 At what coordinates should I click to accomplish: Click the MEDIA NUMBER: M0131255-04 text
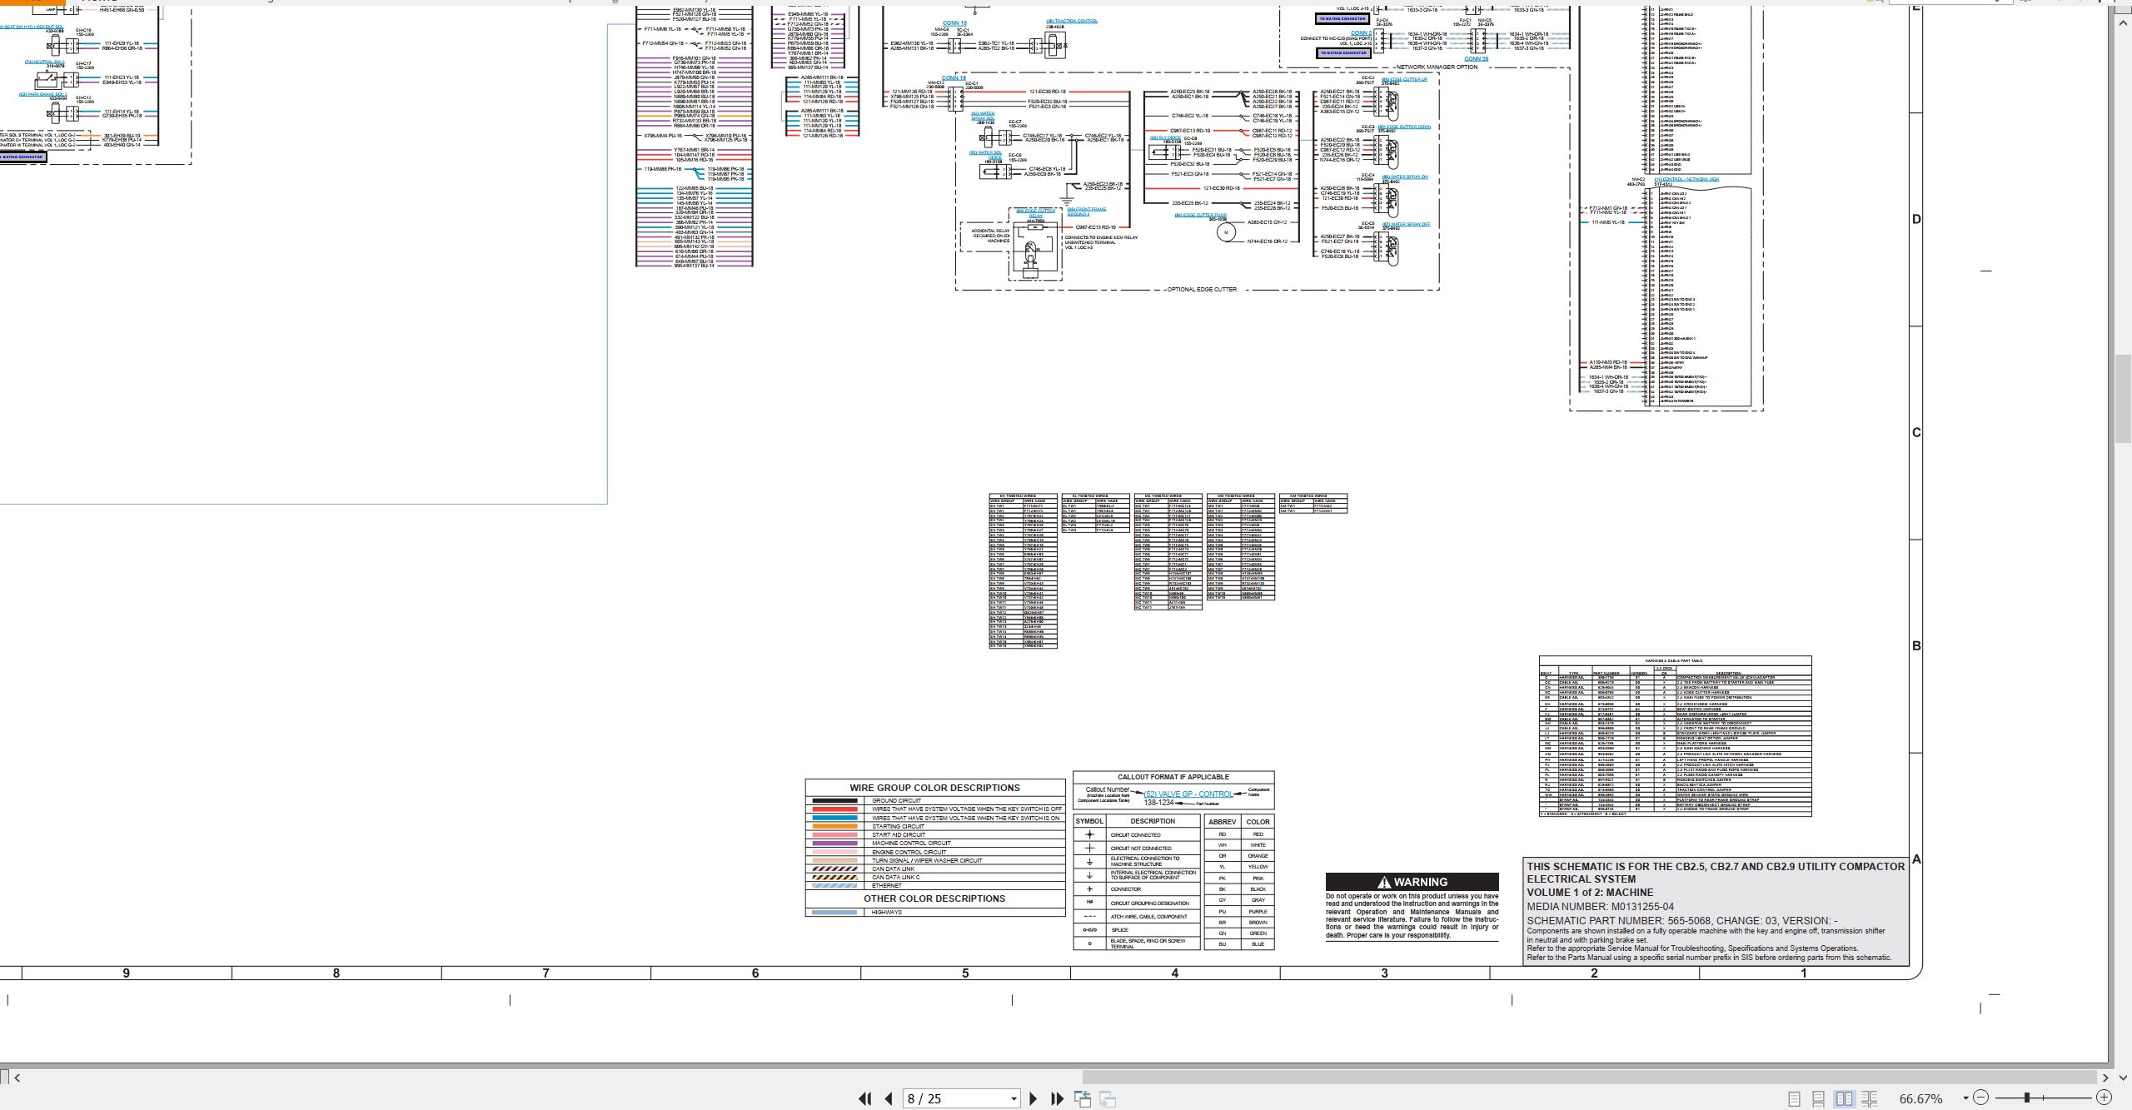[1600, 907]
